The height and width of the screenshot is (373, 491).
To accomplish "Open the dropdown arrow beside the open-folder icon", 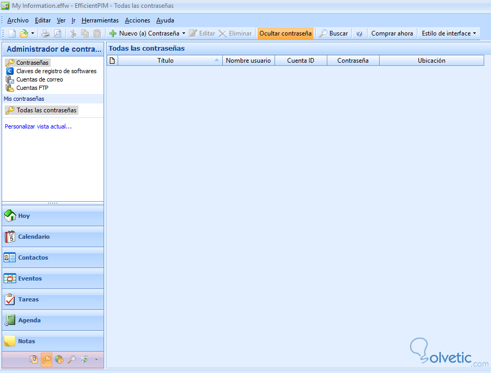I will (x=32, y=33).
